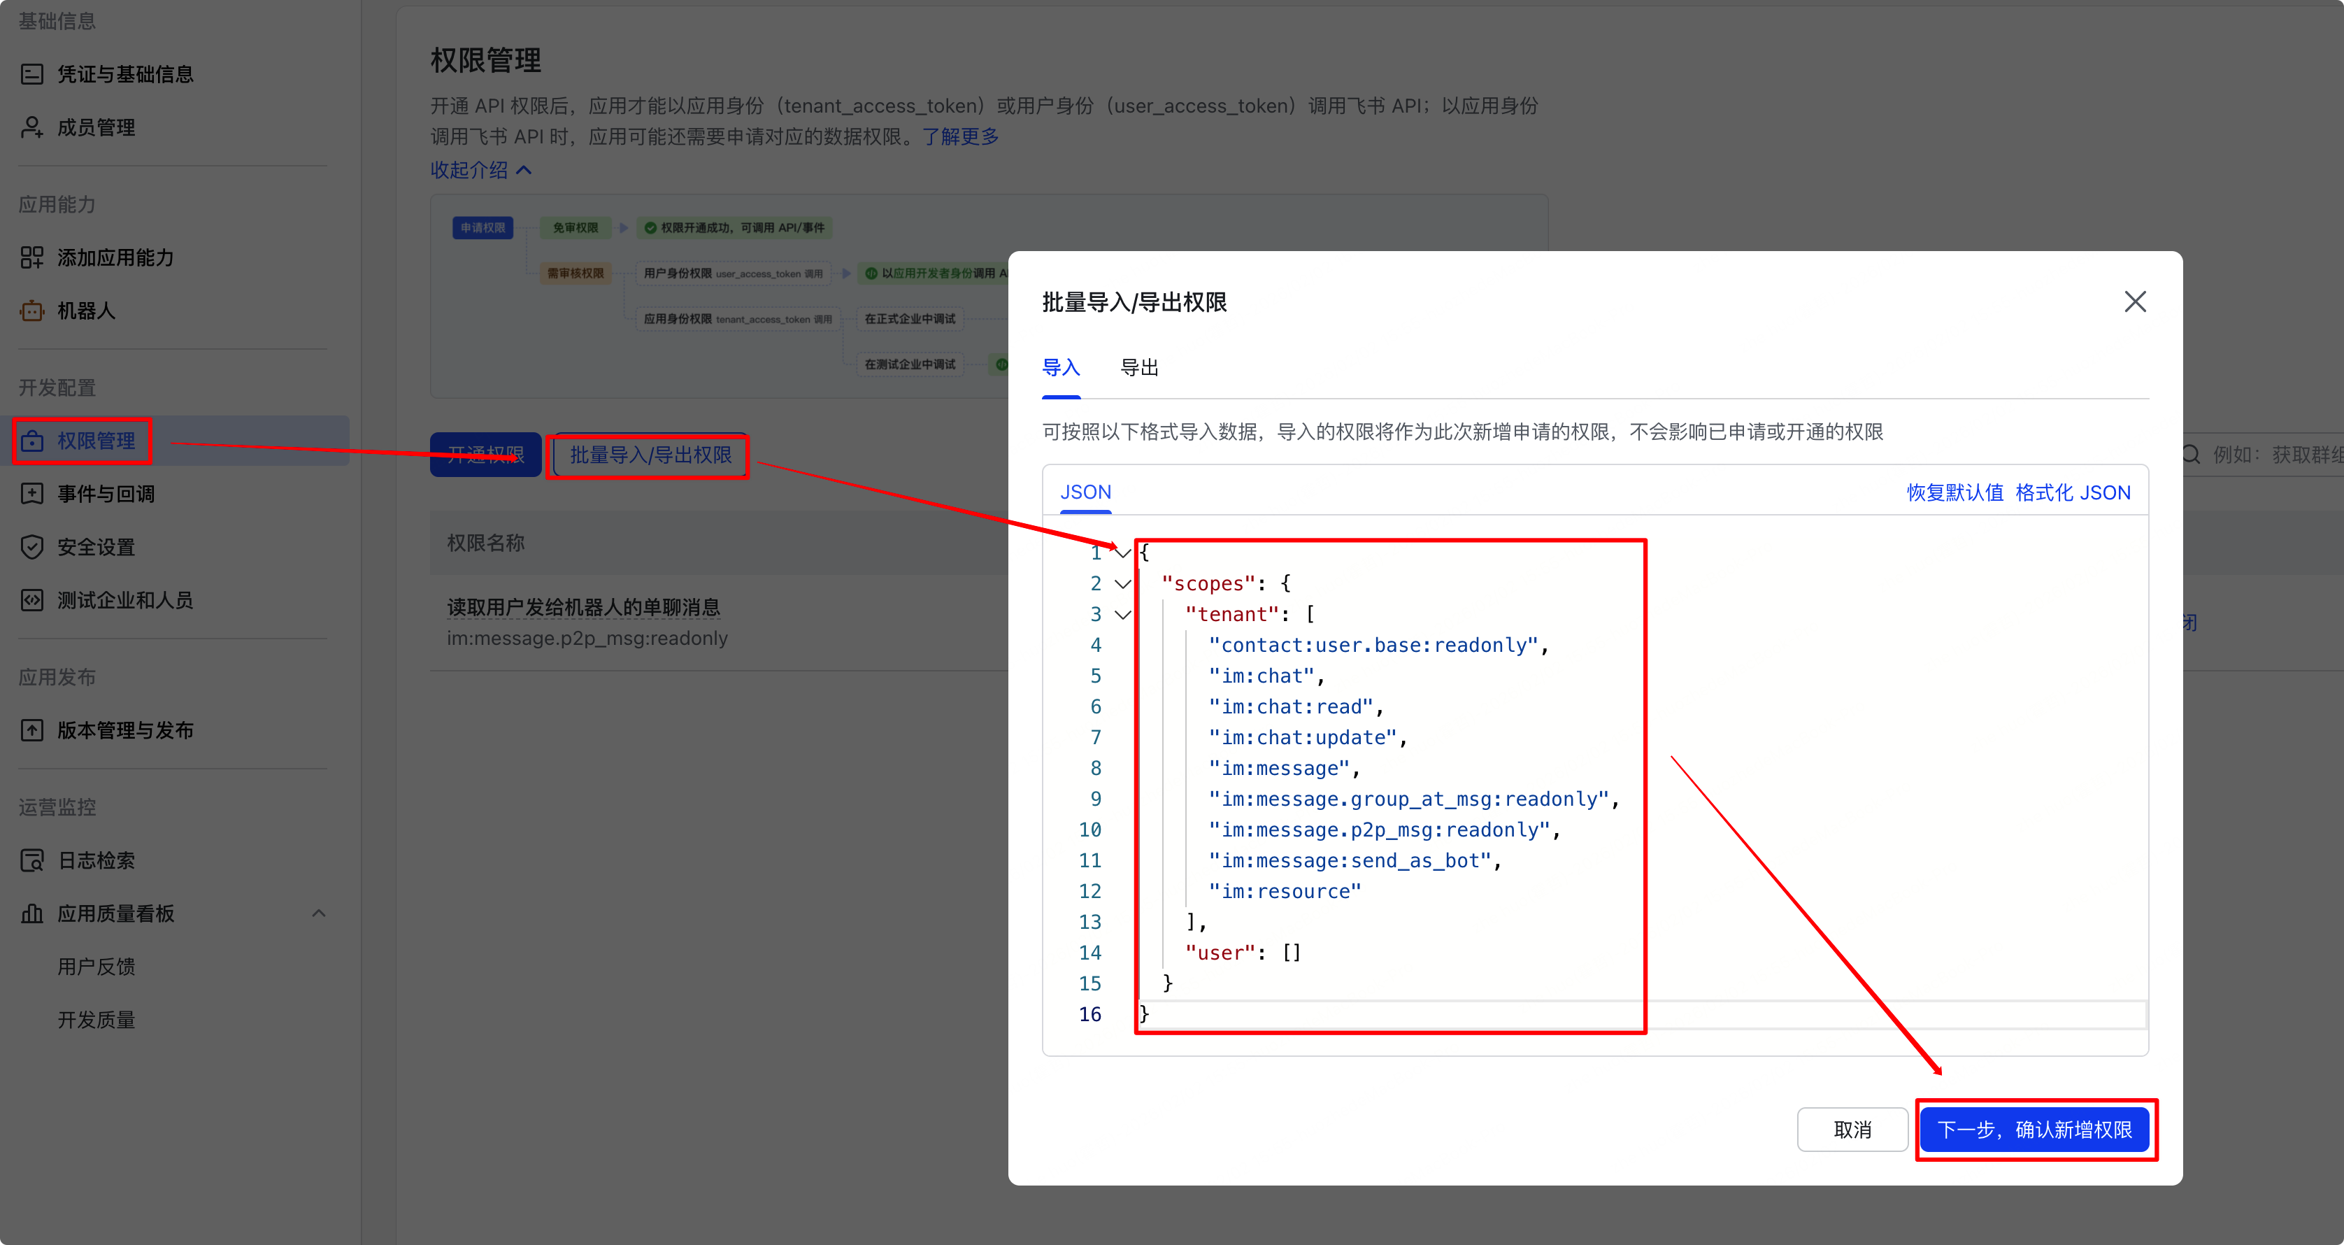Select the 成员管理 member icon
Image resolution: width=2344 pixels, height=1245 pixels.
point(32,127)
